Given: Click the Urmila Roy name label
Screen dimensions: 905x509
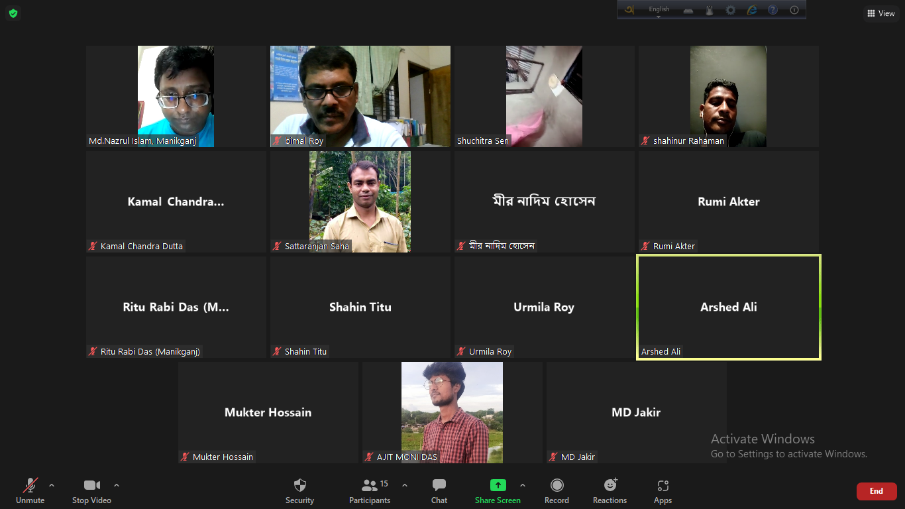Looking at the screenshot, I should 490,351.
